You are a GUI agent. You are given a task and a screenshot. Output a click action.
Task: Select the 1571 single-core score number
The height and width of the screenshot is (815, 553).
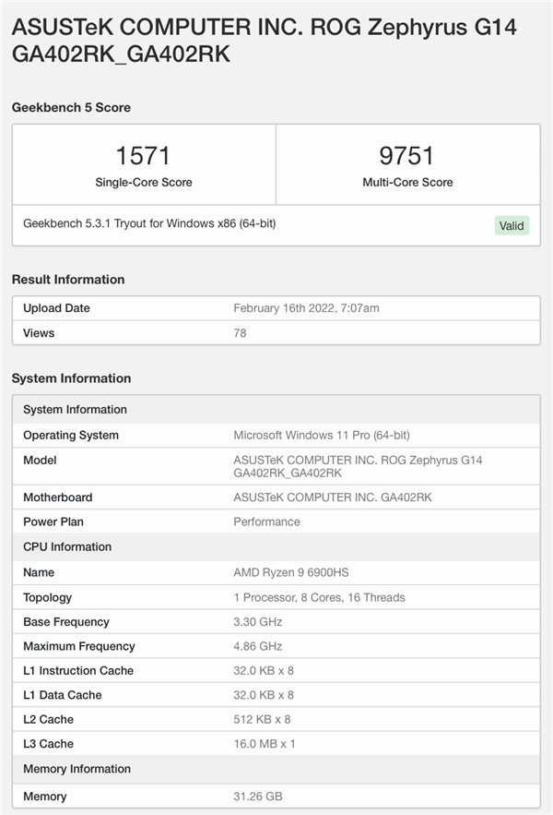tap(143, 155)
